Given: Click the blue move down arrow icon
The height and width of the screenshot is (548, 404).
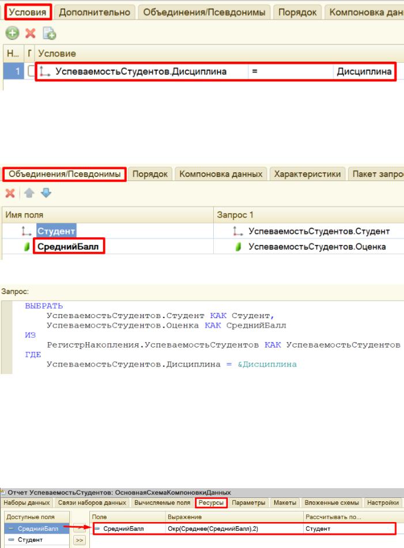Looking at the screenshot, I should click(48, 194).
